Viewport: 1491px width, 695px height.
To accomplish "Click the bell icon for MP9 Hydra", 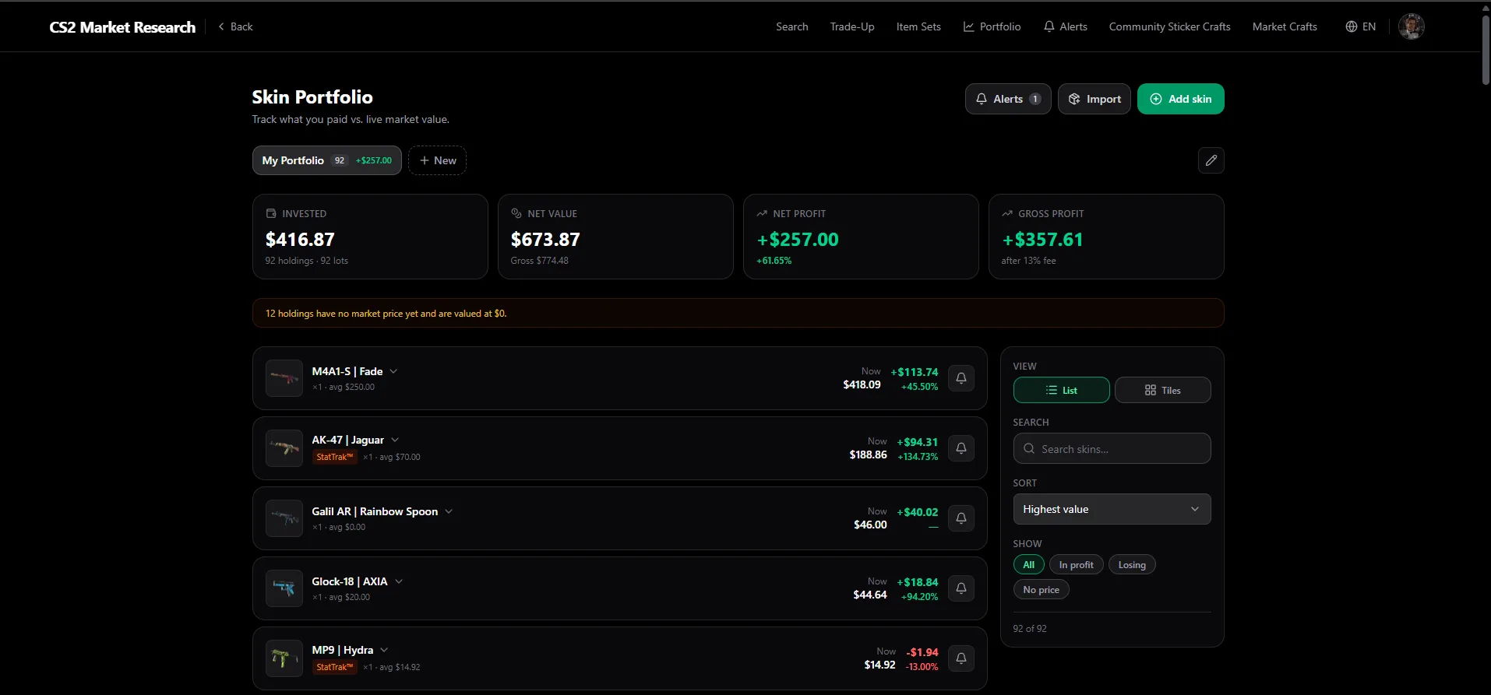I will pyautogui.click(x=961, y=658).
